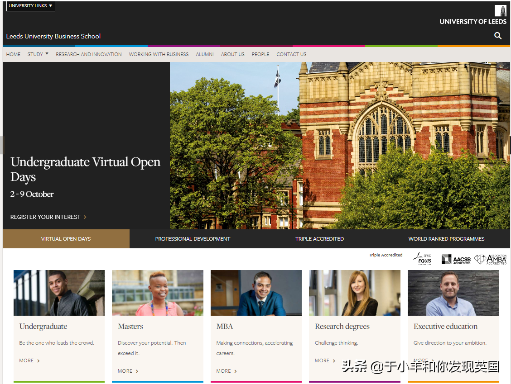Select the World Ranked Programmes tab

point(446,239)
